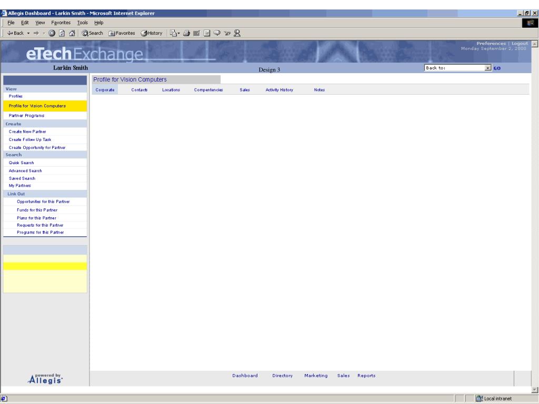539x404 pixels.
Task: Open My Partners link
Action: 19,186
